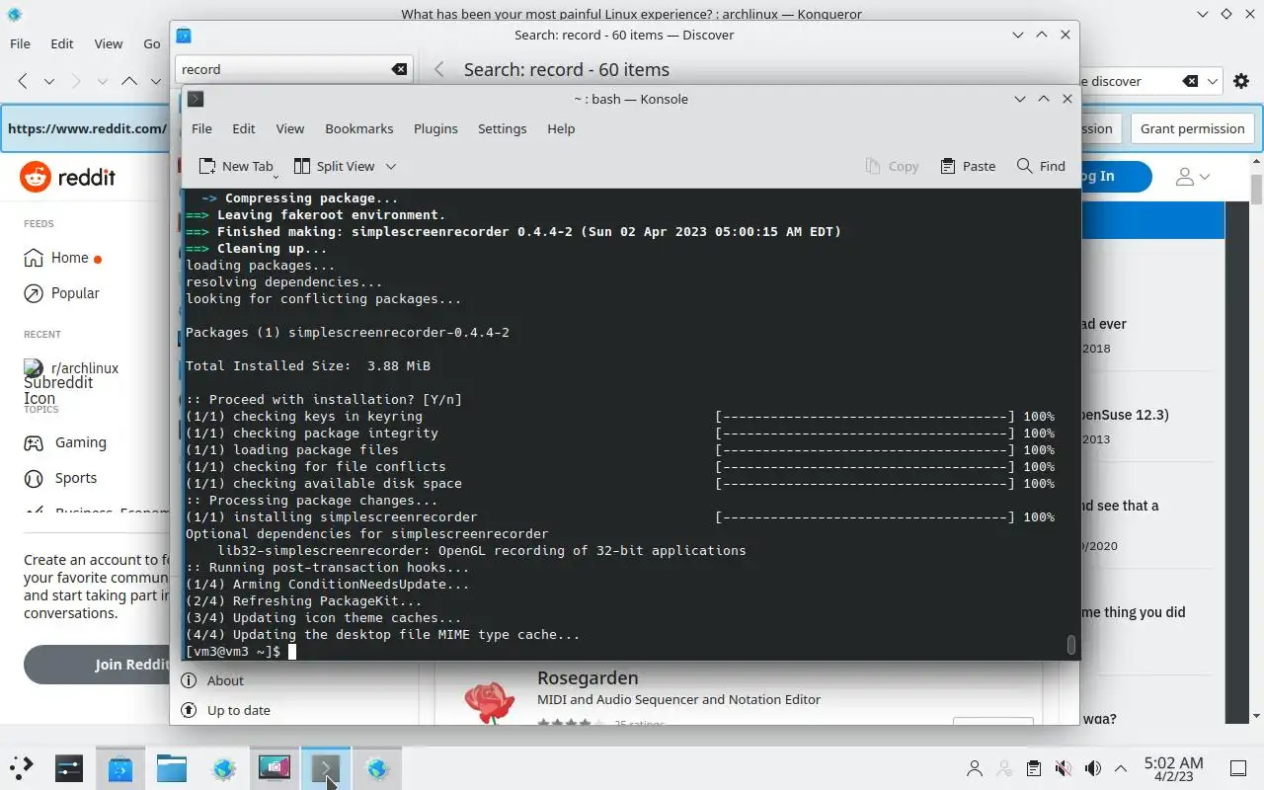Clear the Konqueror search box text
This screenshot has height=790, width=1264.
pos(1191,81)
